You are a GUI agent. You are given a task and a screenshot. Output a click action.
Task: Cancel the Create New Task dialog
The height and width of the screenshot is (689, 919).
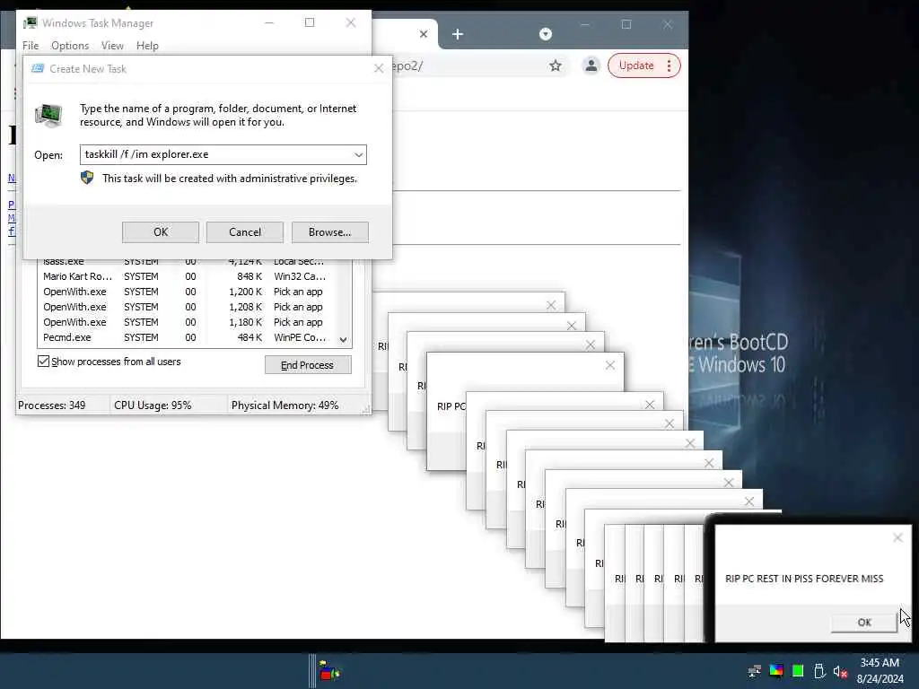(245, 232)
